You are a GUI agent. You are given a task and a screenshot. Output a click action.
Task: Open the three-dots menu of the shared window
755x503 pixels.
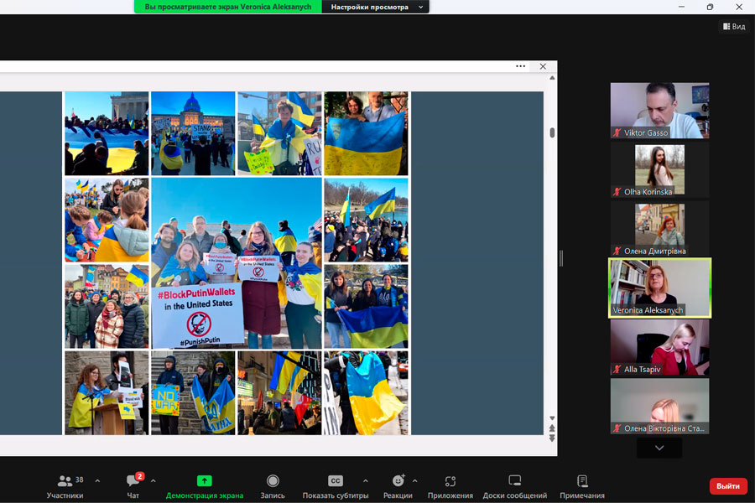click(520, 66)
